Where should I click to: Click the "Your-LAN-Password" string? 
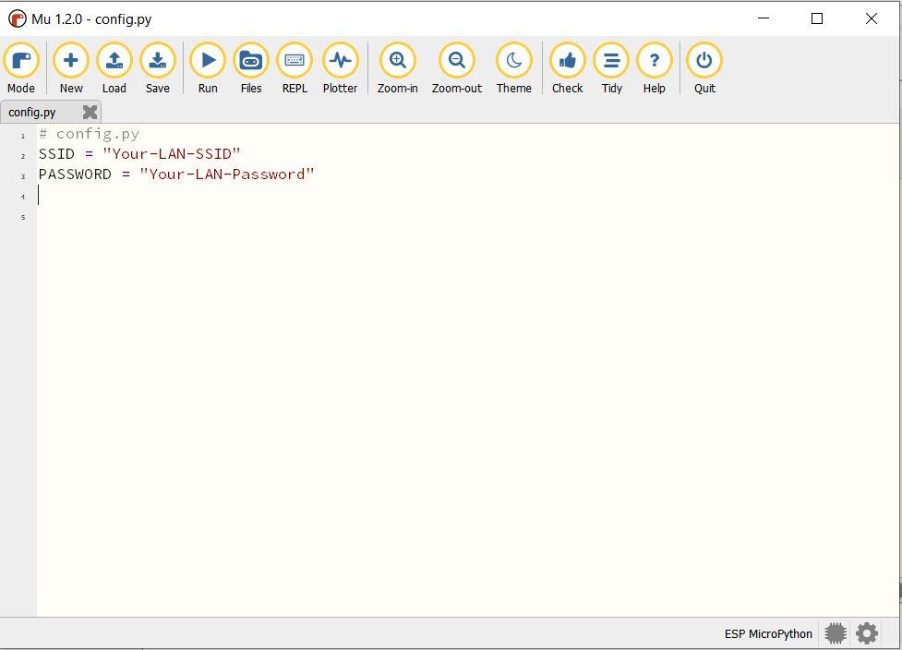click(x=226, y=175)
